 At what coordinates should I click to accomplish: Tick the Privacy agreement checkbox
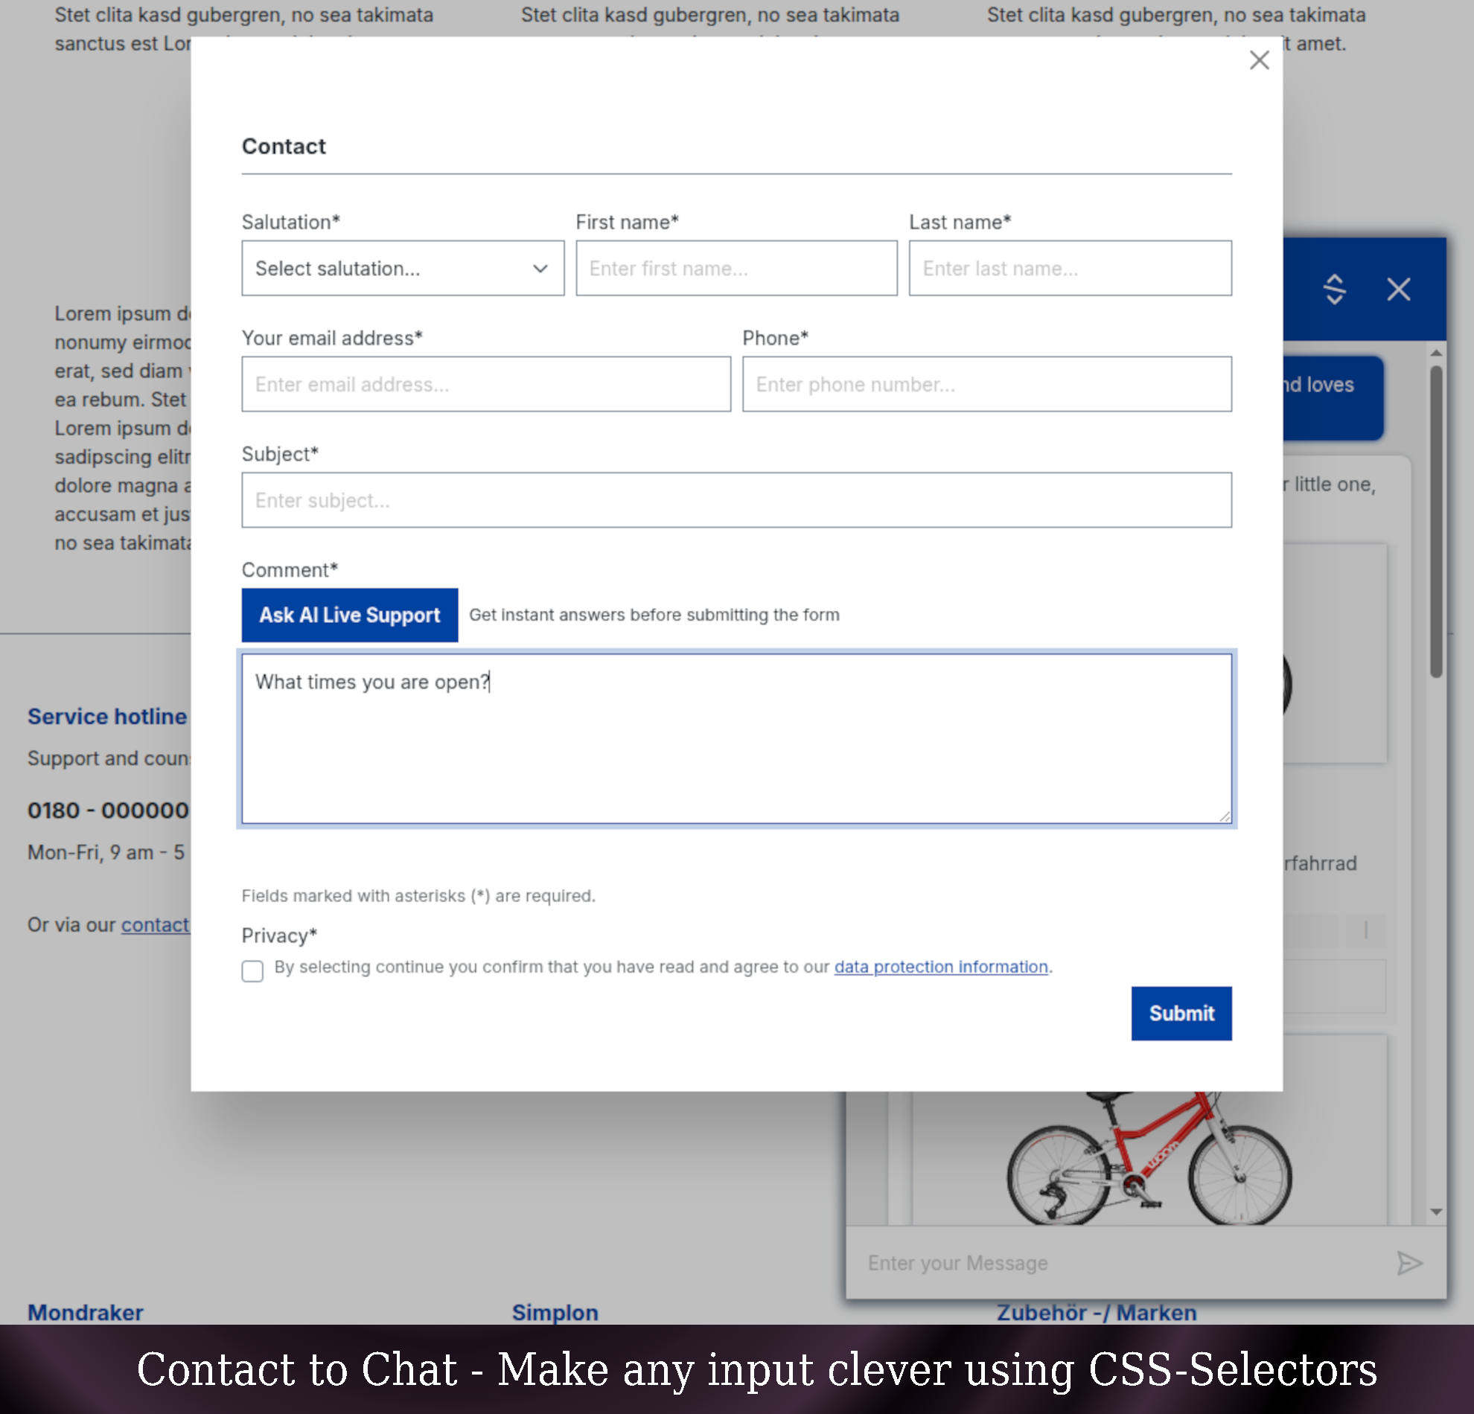point(252,970)
